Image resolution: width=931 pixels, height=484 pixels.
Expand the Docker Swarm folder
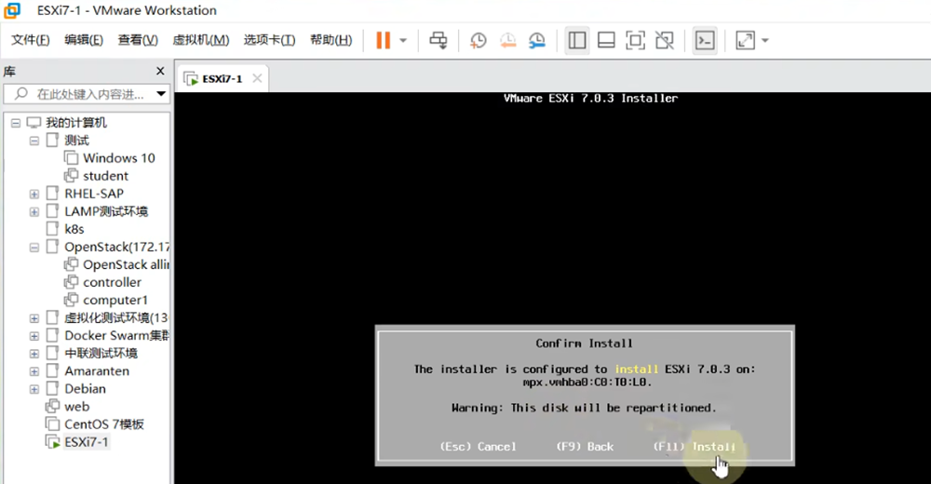tap(34, 336)
